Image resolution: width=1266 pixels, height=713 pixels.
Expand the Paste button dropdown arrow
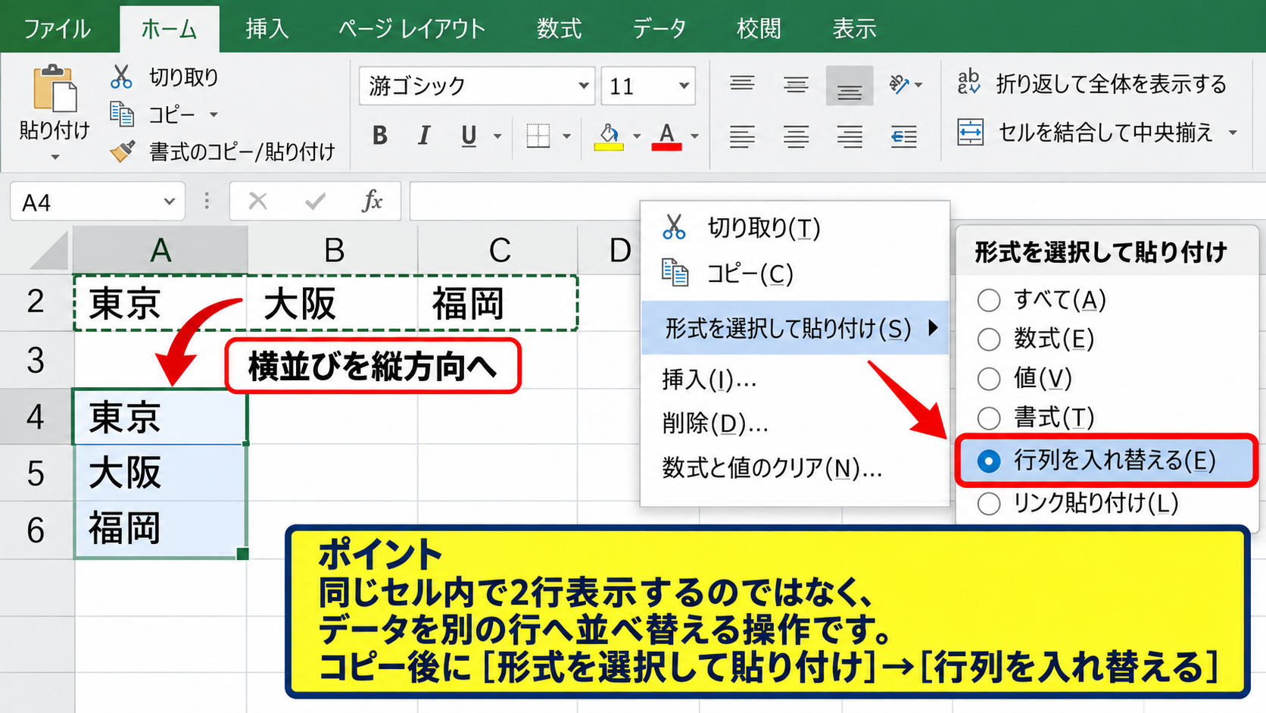55,158
